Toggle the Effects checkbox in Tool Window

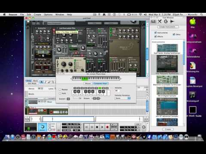point(155,36)
